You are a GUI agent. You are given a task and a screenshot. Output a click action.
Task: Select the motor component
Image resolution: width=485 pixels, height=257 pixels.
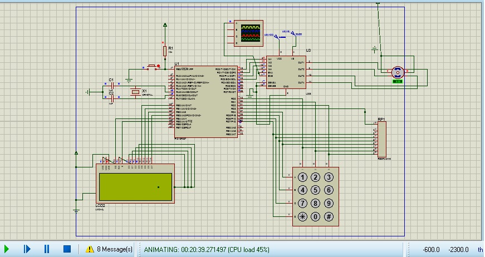point(397,72)
